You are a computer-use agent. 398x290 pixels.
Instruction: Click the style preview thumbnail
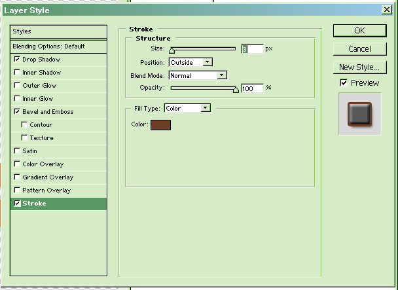(x=359, y=114)
